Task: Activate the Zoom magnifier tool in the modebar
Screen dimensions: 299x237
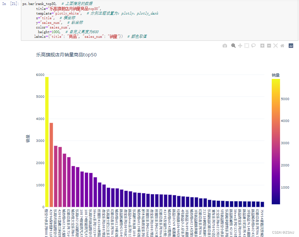Action: [233, 46]
